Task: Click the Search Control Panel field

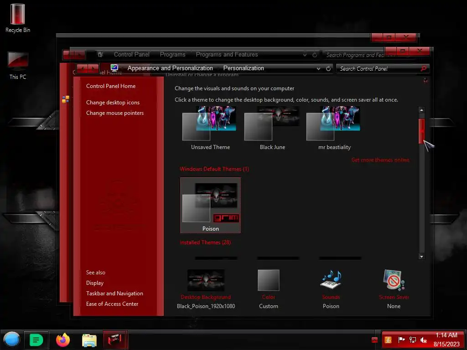Action: (378, 68)
